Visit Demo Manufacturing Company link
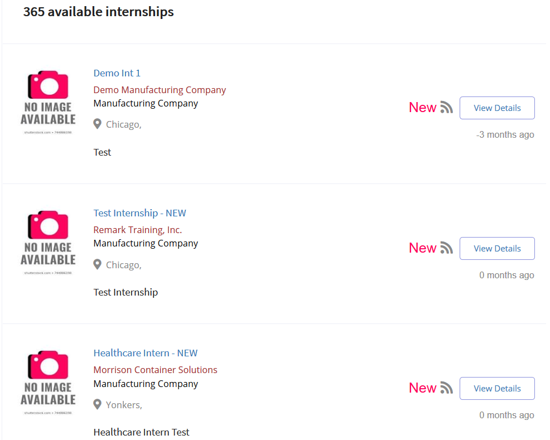This screenshot has width=550, height=440. (x=160, y=90)
